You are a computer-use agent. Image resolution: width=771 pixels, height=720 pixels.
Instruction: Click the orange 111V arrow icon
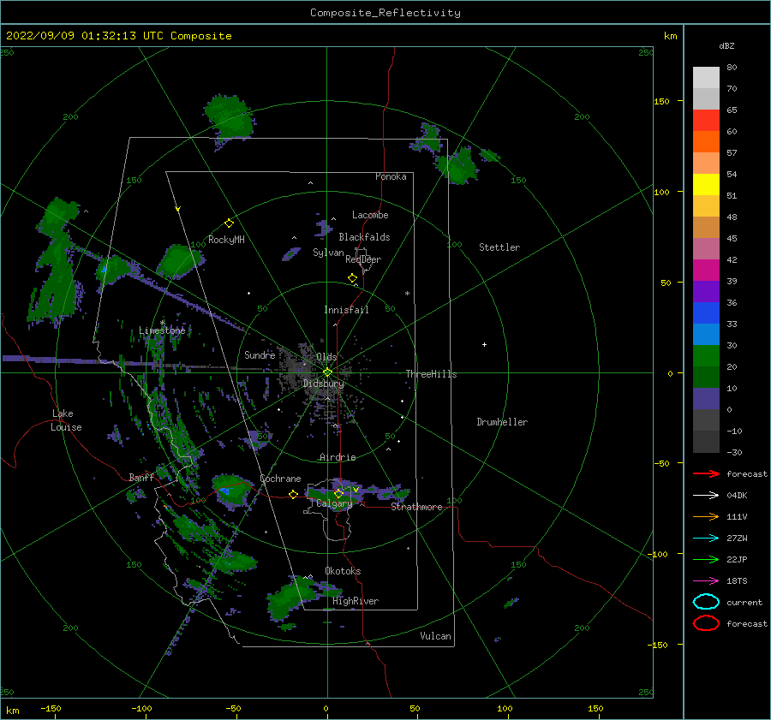click(706, 516)
